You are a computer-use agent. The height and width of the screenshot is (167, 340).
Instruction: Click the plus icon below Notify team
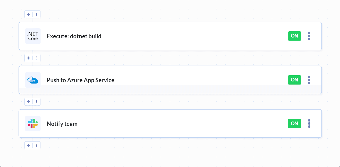[x=29, y=145]
